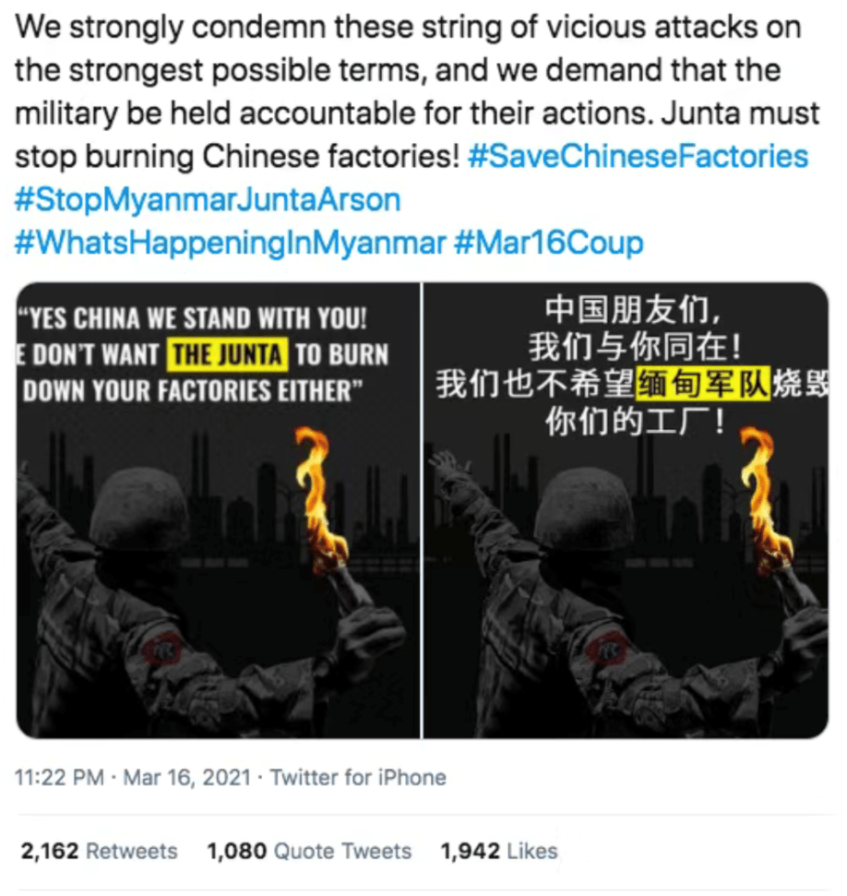Click the highlighted 缅甸军队 text in image
Image resolution: width=847 pixels, height=896 pixels.
point(704,384)
